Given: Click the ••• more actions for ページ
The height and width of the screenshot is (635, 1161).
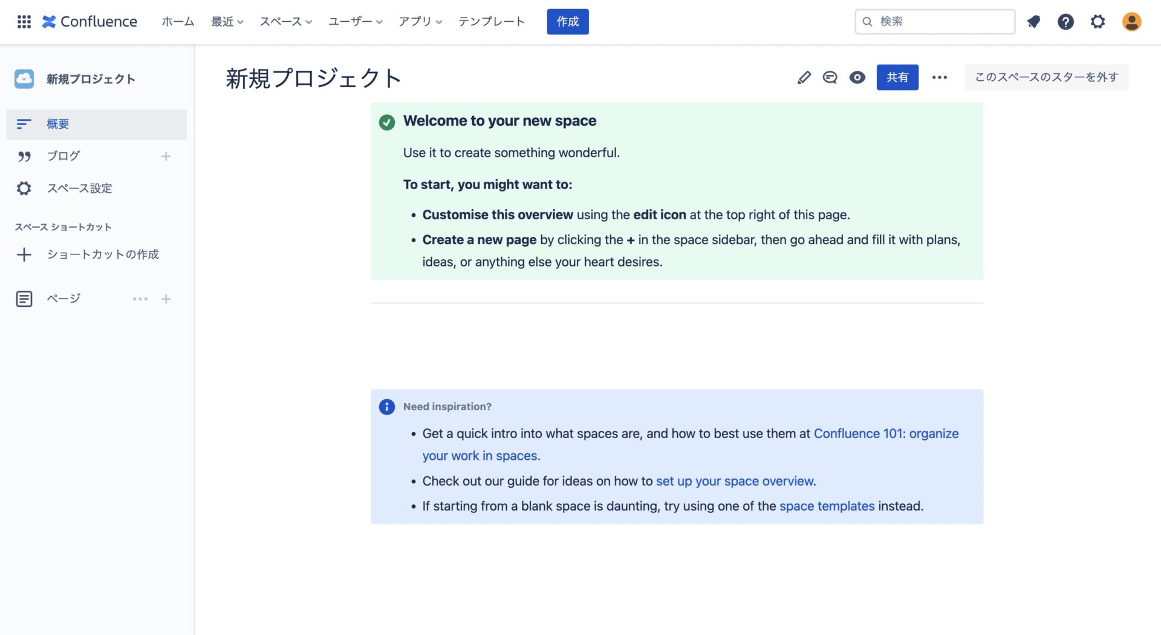Looking at the screenshot, I should pyautogui.click(x=140, y=298).
